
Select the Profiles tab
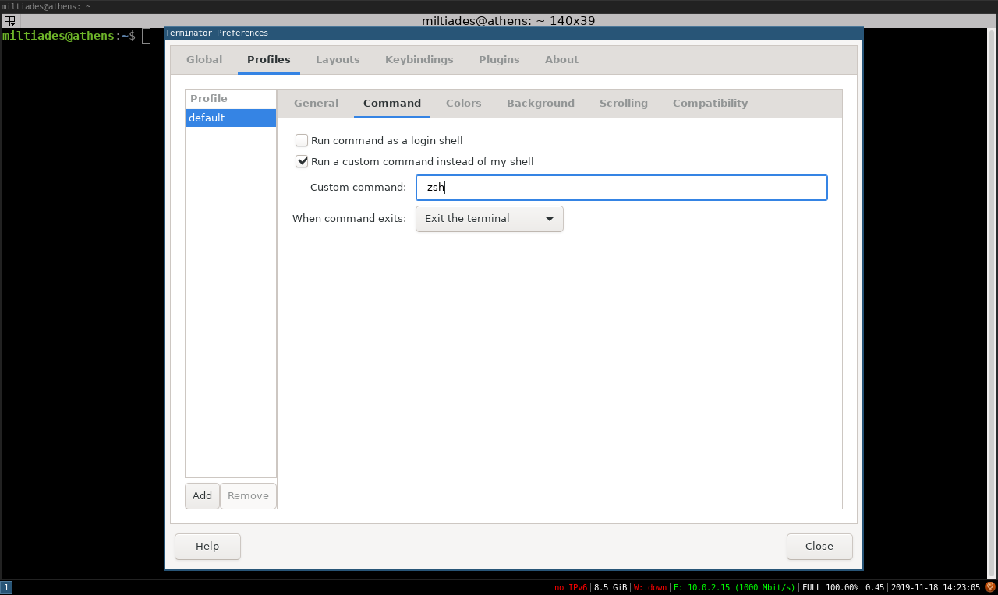(x=269, y=59)
